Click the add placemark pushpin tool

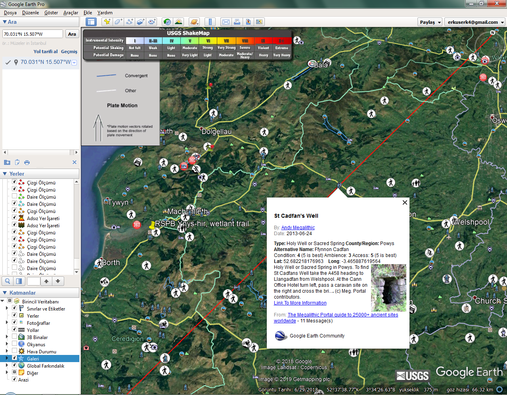[x=107, y=22]
